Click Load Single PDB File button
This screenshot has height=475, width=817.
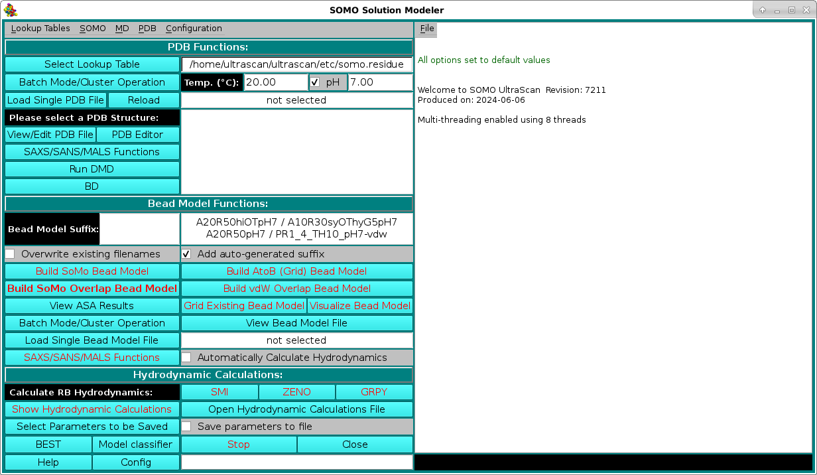point(56,100)
